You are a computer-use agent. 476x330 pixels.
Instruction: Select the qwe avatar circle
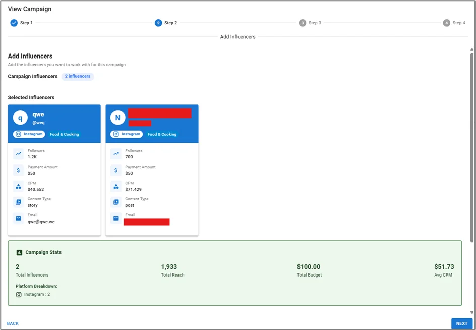(20, 118)
